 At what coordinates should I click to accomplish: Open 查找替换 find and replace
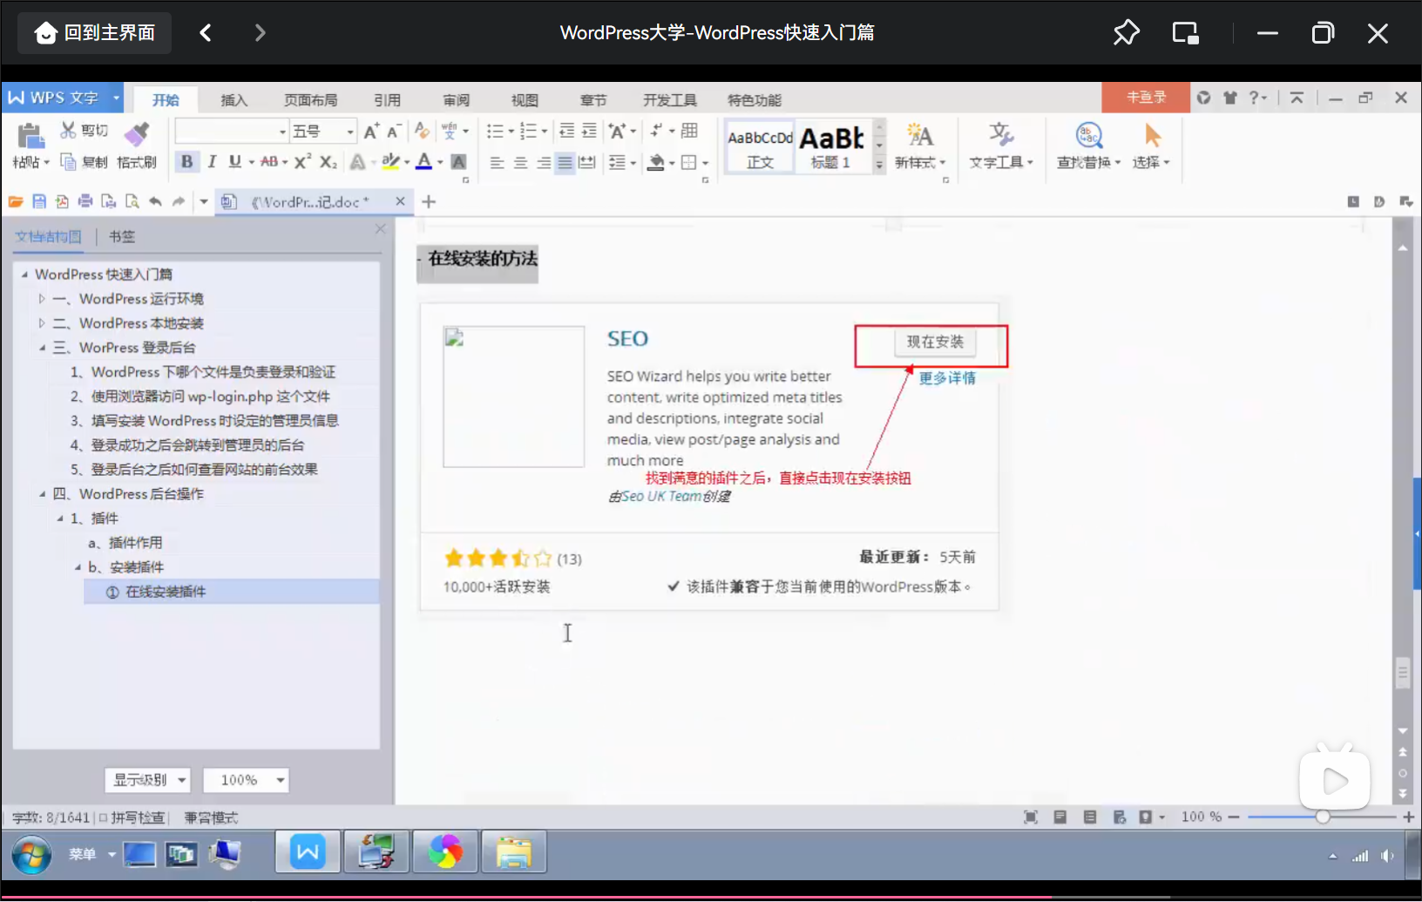click(x=1089, y=146)
